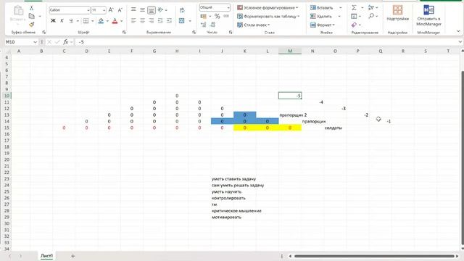
Task: Click the Insert Function fx icon
Action: tap(66, 42)
